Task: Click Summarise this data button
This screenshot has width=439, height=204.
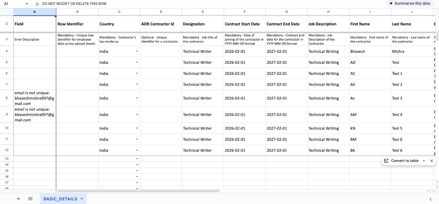Action: [412, 3]
